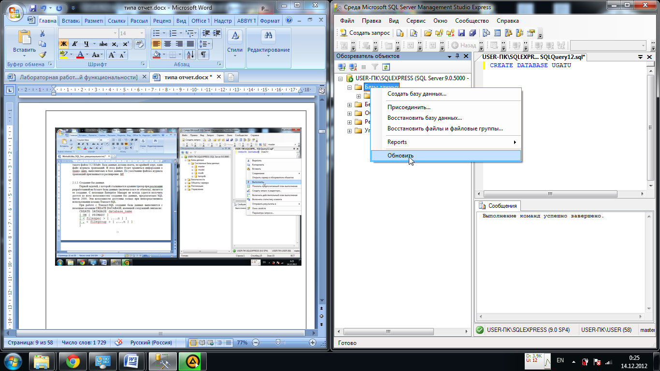Toggle Align Left paragraph button in Word
This screenshot has height=371, width=660.
click(156, 44)
